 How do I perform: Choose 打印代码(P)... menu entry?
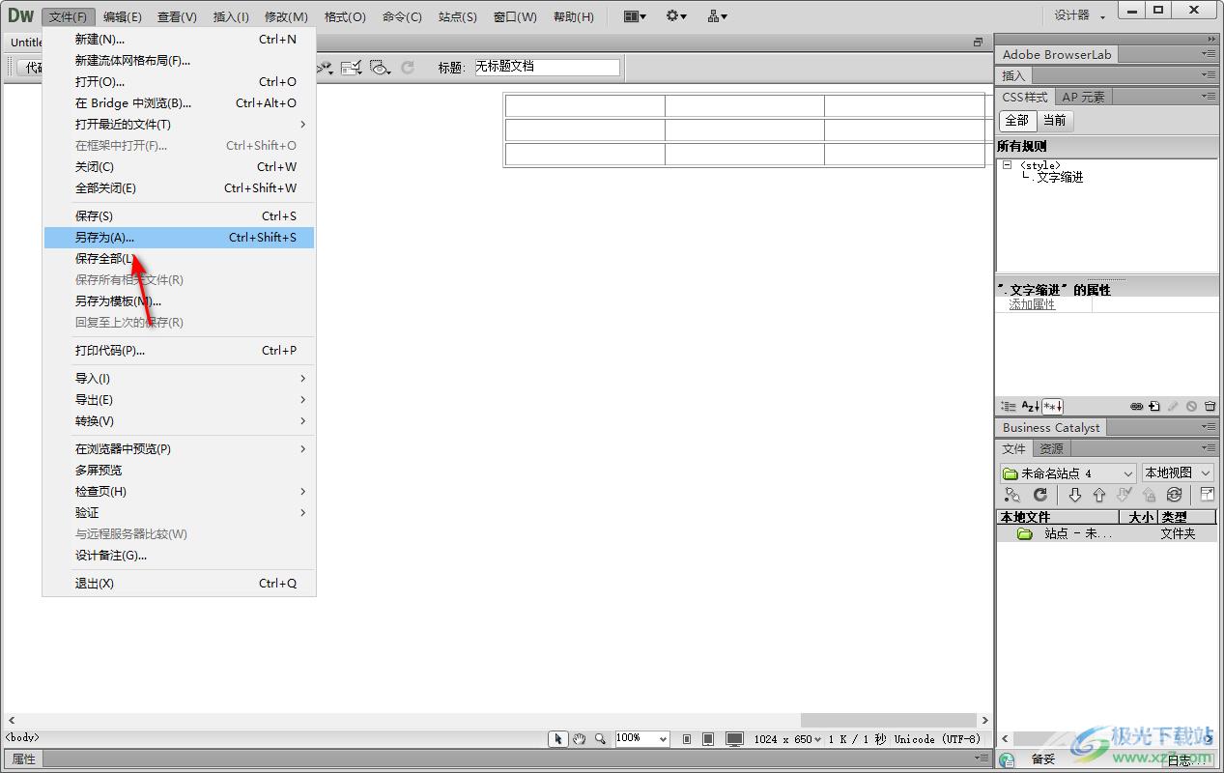coord(180,351)
